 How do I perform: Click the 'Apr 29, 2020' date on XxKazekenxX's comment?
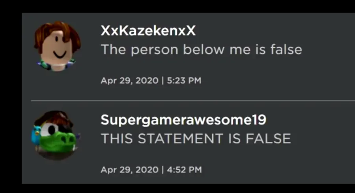tap(129, 81)
